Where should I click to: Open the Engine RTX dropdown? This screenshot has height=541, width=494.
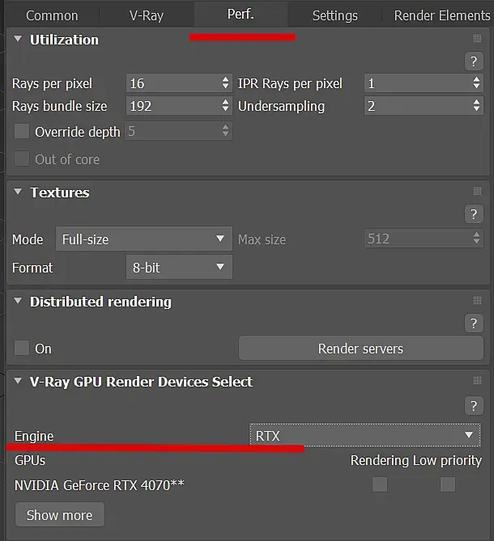pos(365,435)
